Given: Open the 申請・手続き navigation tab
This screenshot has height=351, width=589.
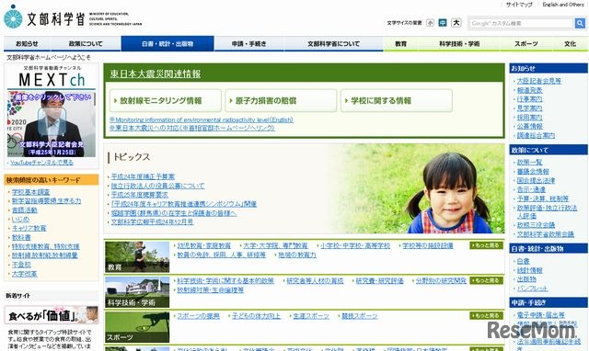Looking at the screenshot, I should [249, 43].
